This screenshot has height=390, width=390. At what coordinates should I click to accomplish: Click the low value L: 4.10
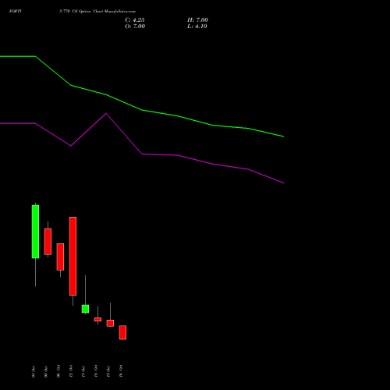coord(197,27)
